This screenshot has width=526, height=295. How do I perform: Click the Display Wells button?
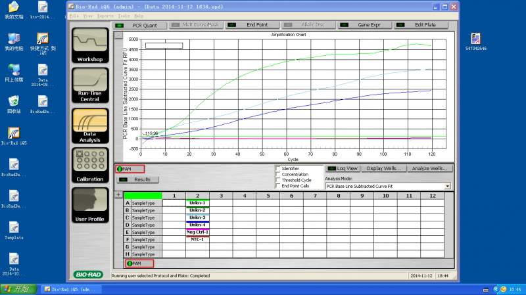click(x=384, y=169)
